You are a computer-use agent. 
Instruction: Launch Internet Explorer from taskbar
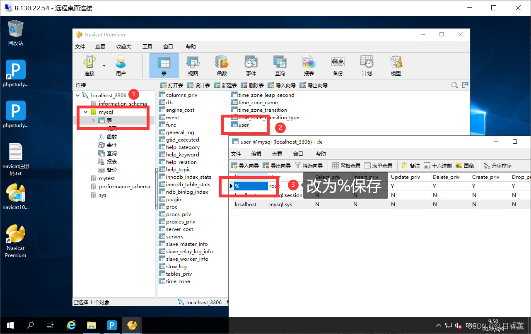(71, 325)
